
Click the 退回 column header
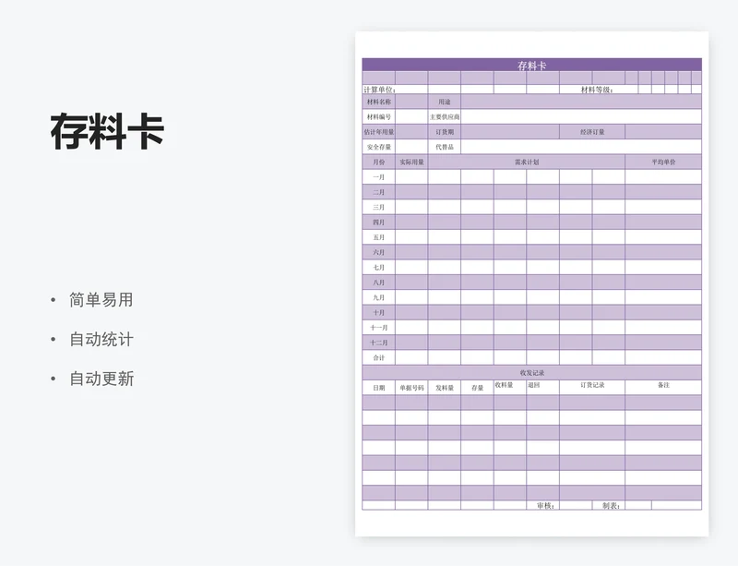tap(542, 388)
